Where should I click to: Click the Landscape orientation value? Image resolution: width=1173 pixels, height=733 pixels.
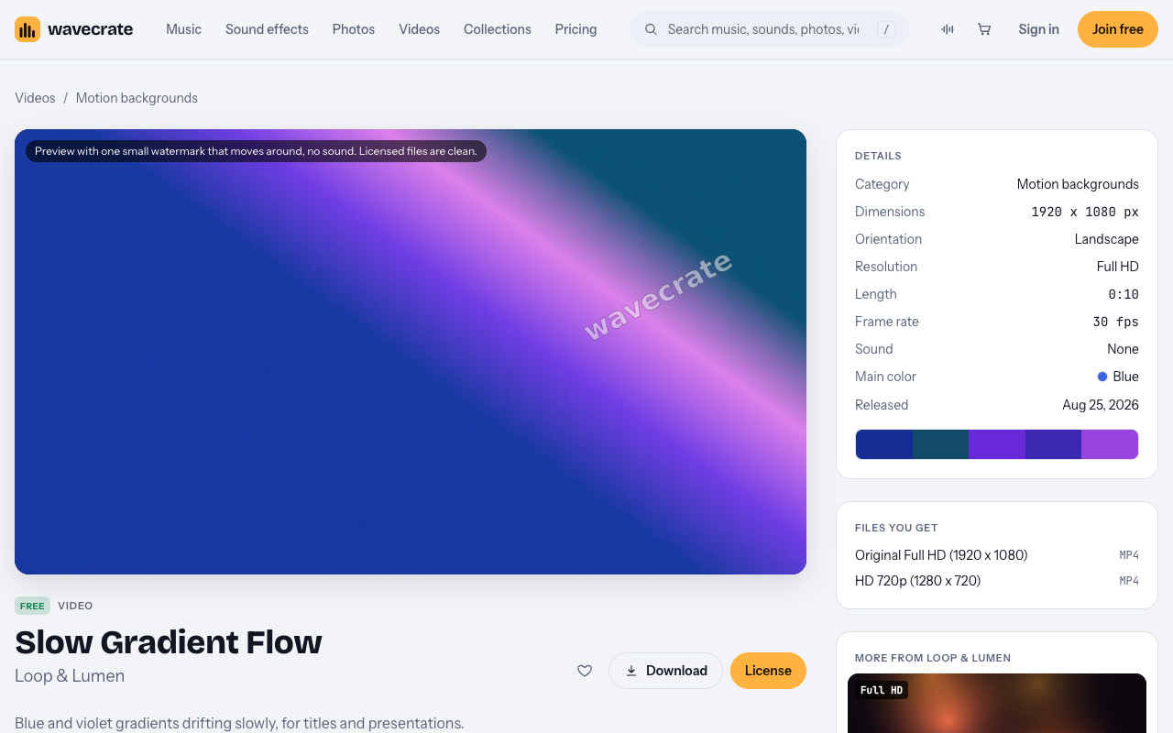pos(1107,239)
